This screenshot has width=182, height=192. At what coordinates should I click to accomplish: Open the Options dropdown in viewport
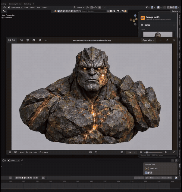176,11
